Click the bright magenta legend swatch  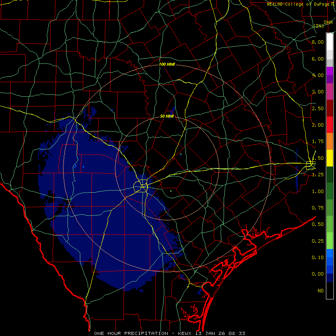(x=330, y=71)
